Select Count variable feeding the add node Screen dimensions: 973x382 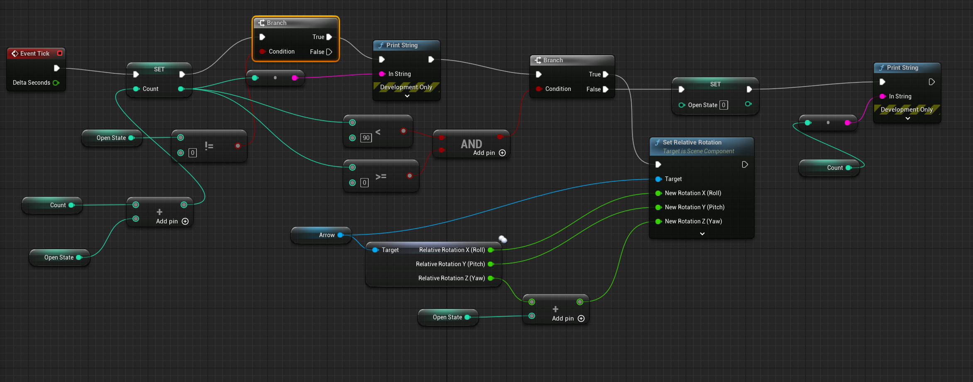pyautogui.click(x=52, y=205)
